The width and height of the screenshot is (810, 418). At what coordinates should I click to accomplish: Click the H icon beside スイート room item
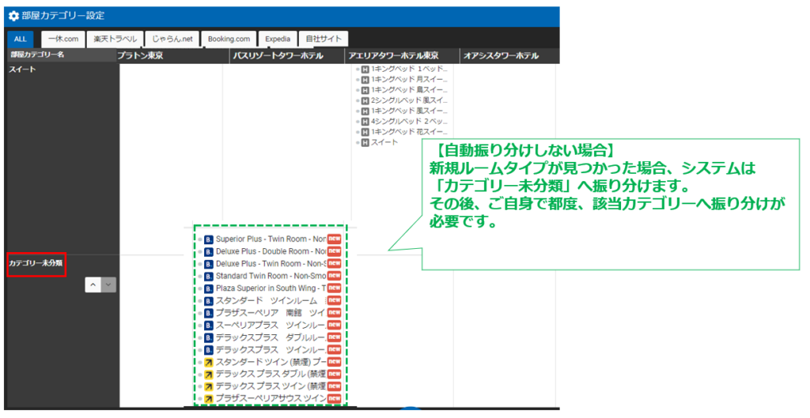coord(365,142)
